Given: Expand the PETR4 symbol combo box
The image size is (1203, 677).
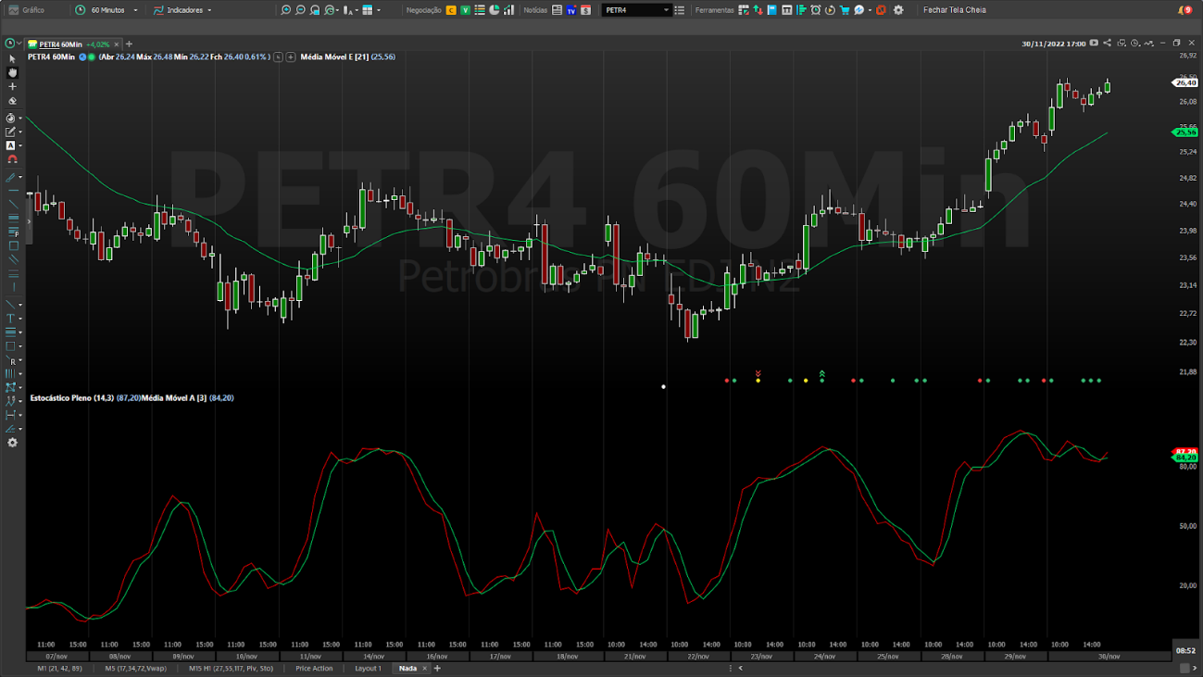Looking at the screenshot, I should (x=666, y=10).
